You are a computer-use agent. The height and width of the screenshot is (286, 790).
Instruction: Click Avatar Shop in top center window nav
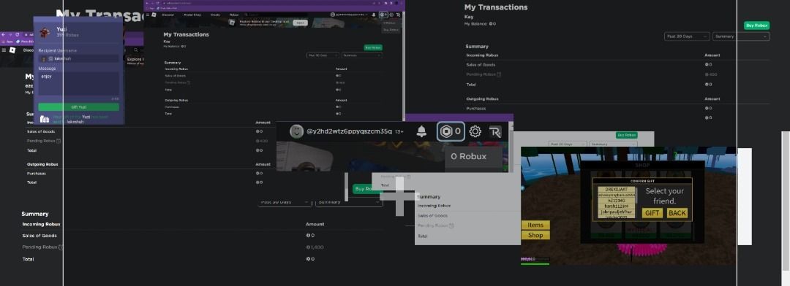192,15
